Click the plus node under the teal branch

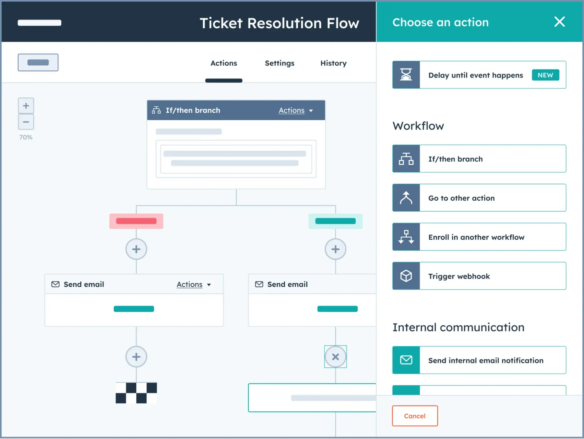coord(335,249)
